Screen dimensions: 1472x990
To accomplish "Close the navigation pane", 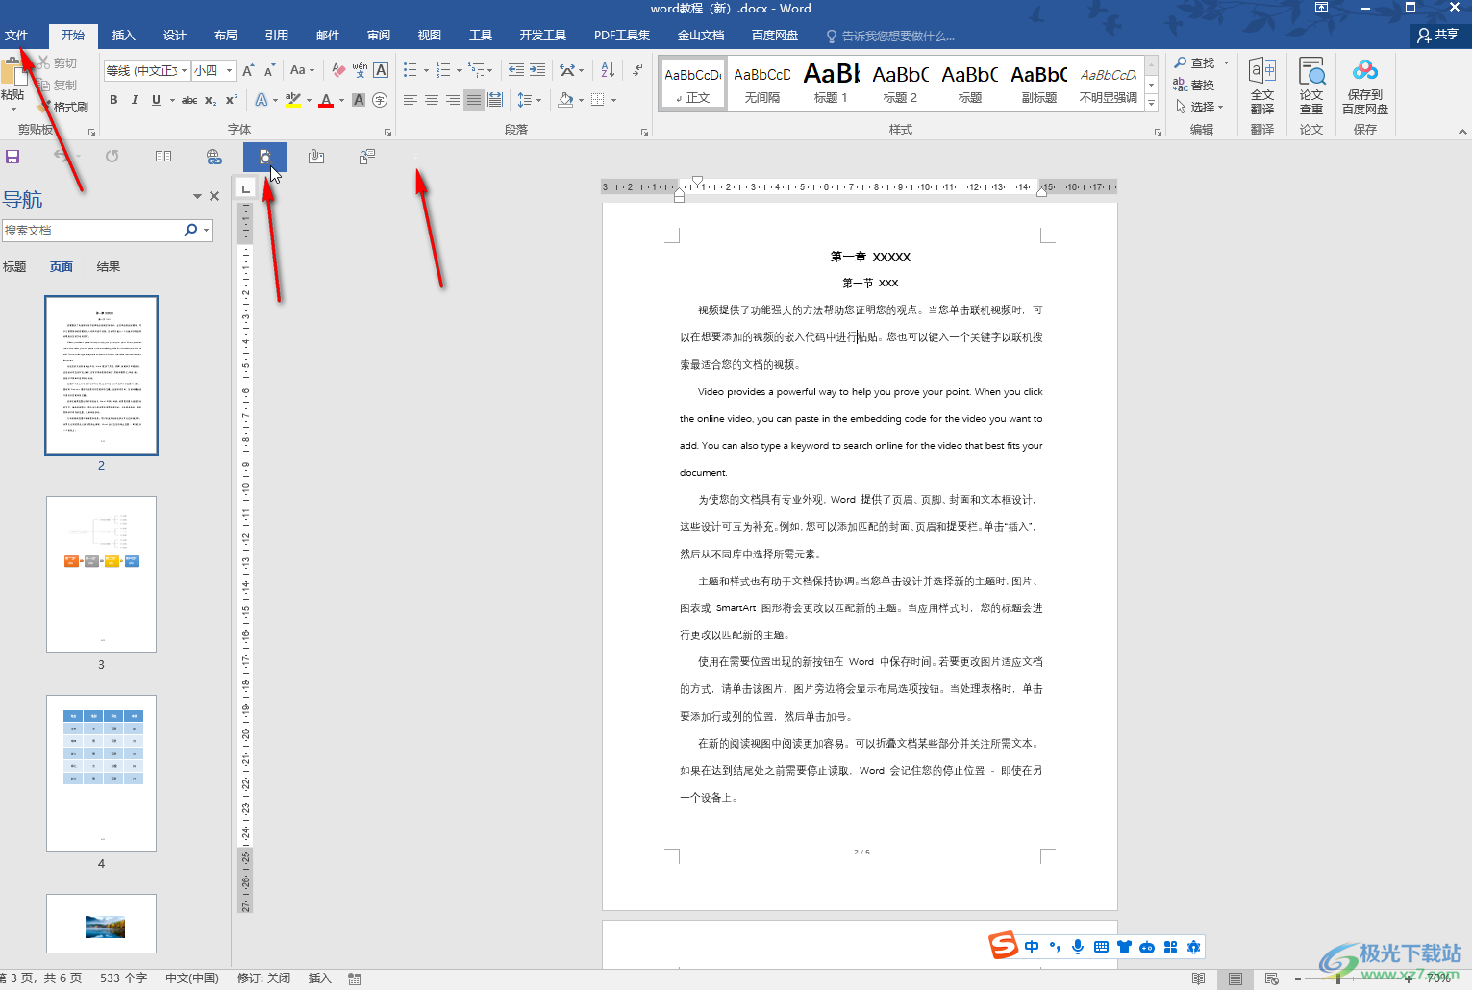I will (214, 196).
